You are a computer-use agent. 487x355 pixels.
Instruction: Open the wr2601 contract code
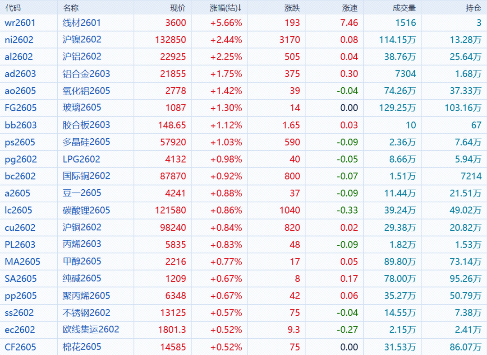[x=20, y=23]
